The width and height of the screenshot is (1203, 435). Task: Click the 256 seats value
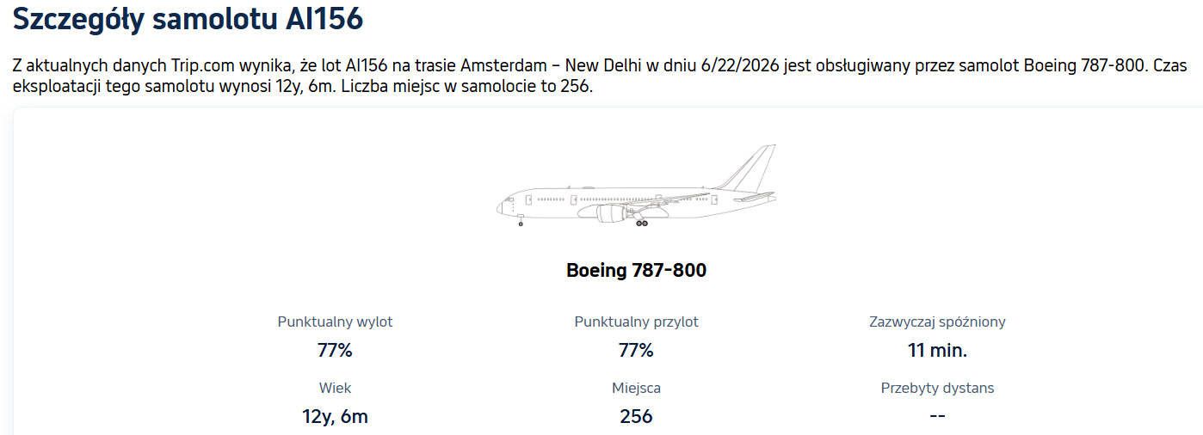click(x=636, y=417)
